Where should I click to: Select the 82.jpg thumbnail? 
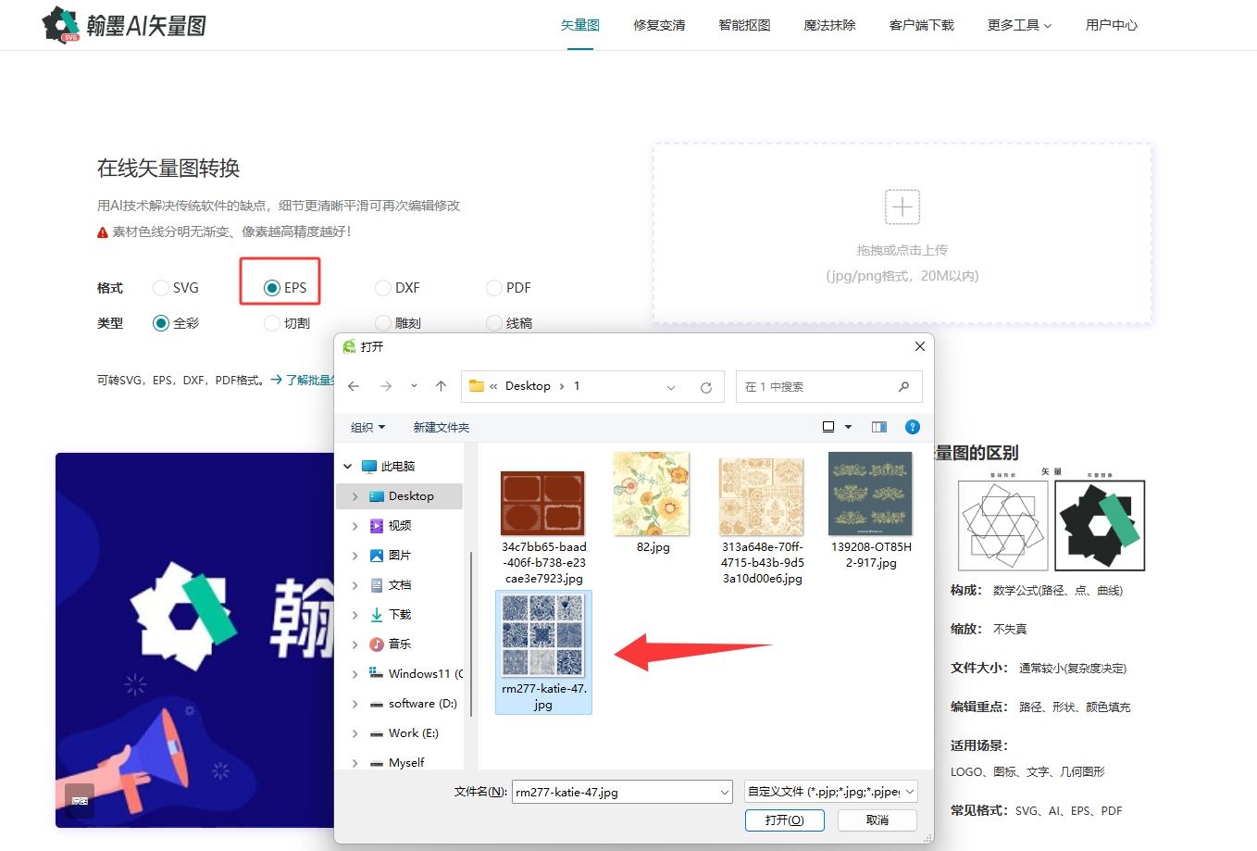tap(651, 494)
